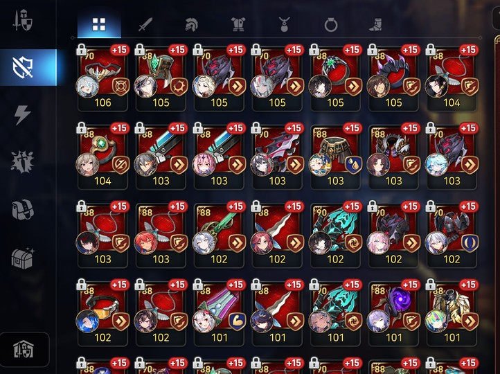500x374 pixels.
Task: Toggle lock on score 104 green ring
Action: (81, 128)
